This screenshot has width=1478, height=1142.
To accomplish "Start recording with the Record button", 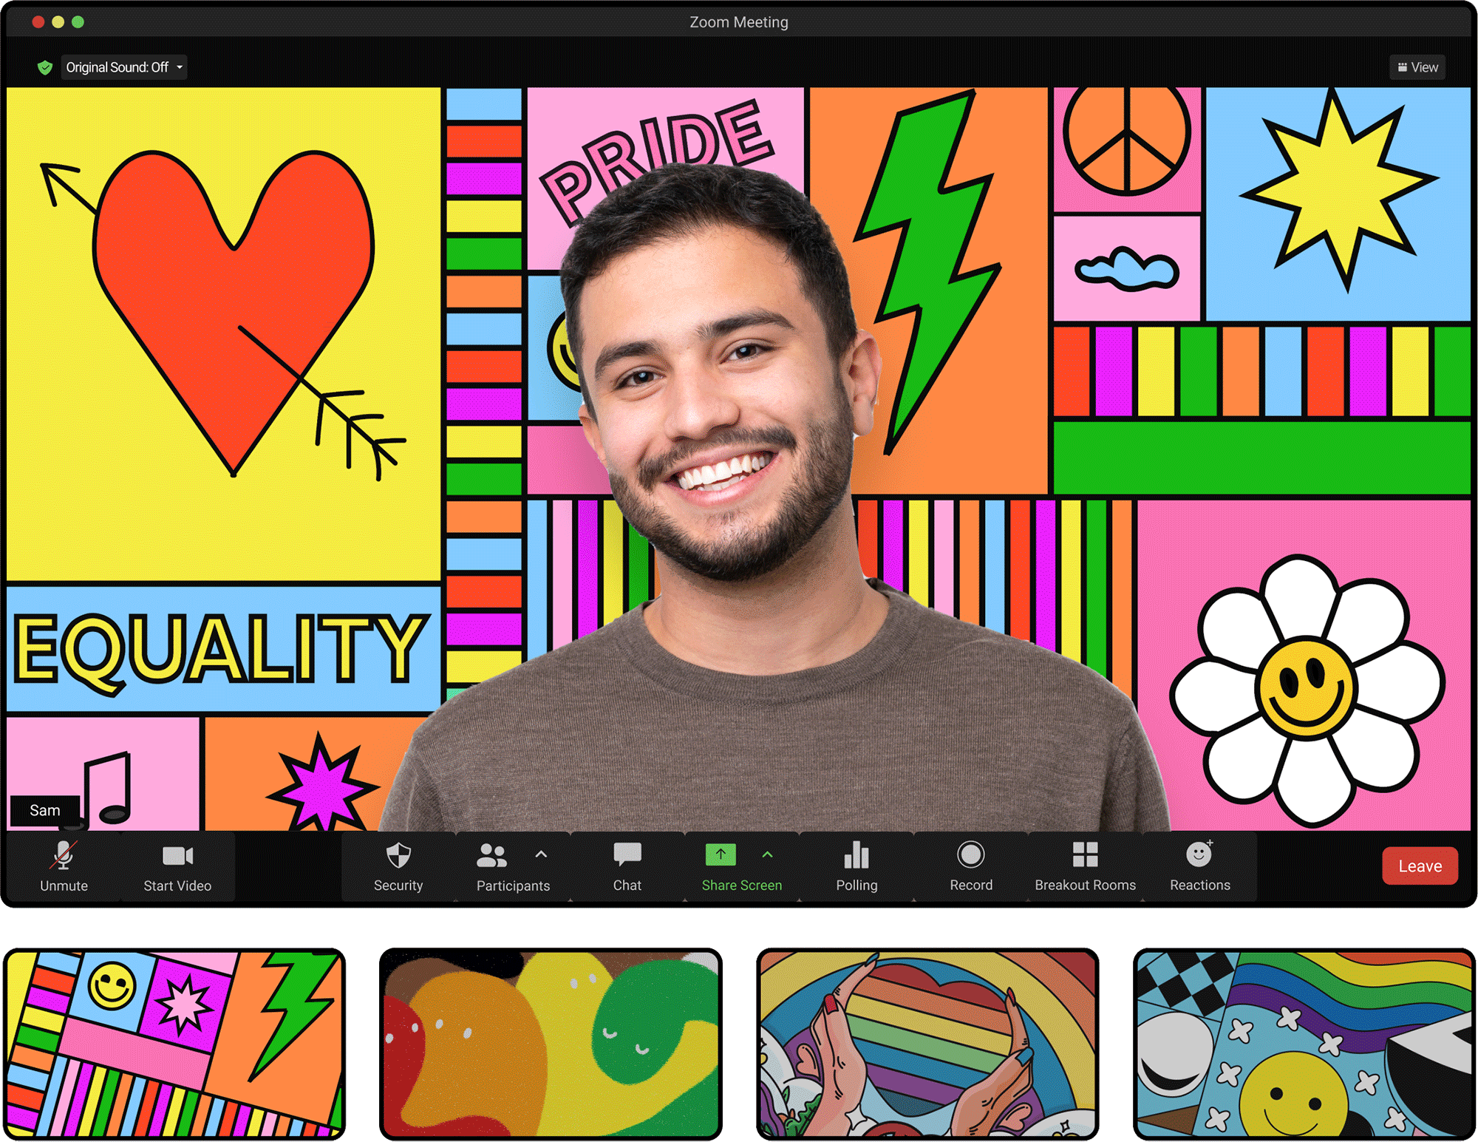I will point(970,866).
